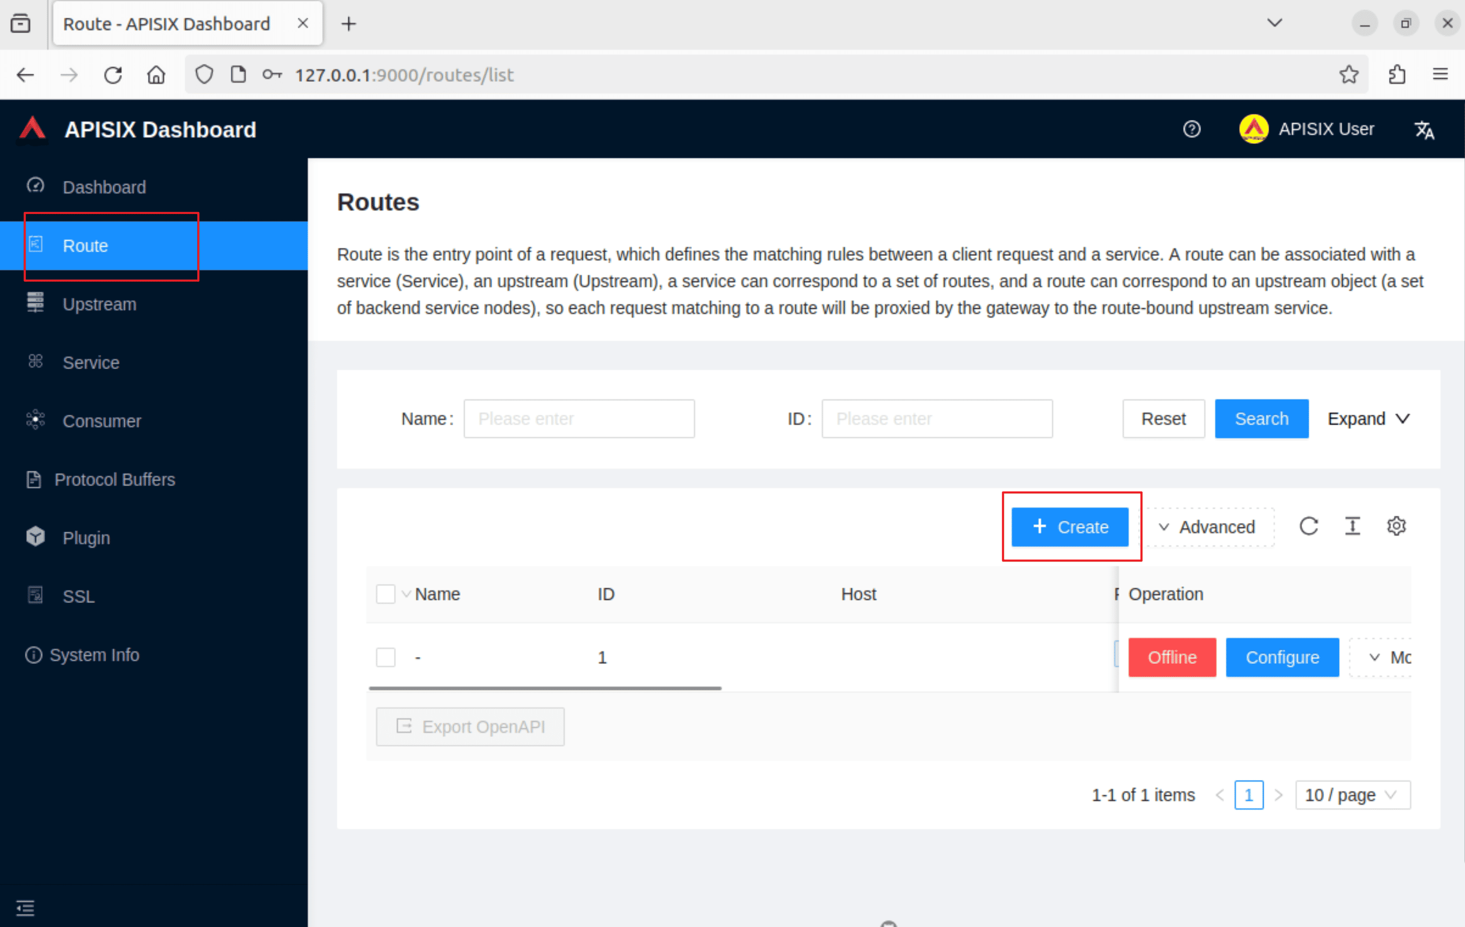Open table column settings gear

pyautogui.click(x=1396, y=526)
